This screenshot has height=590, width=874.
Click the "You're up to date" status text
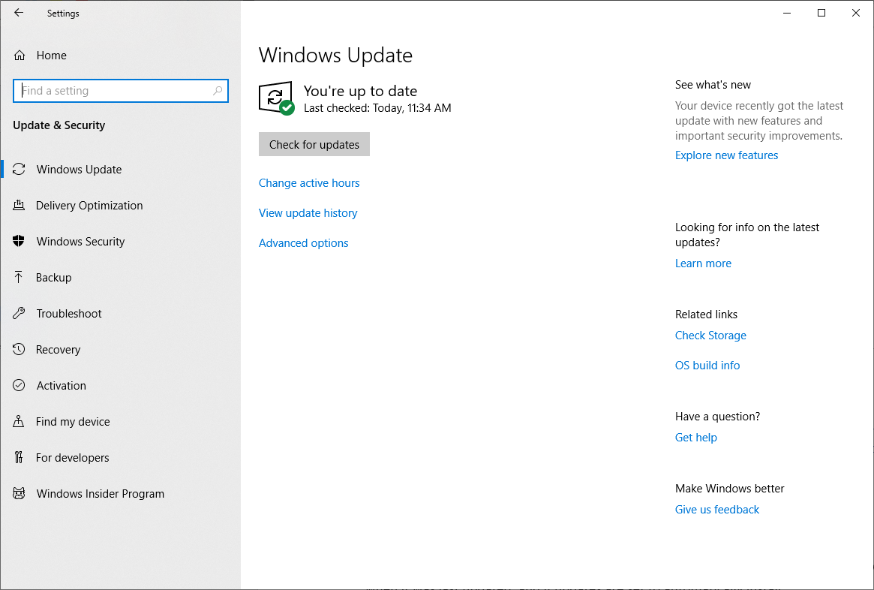pyautogui.click(x=361, y=91)
